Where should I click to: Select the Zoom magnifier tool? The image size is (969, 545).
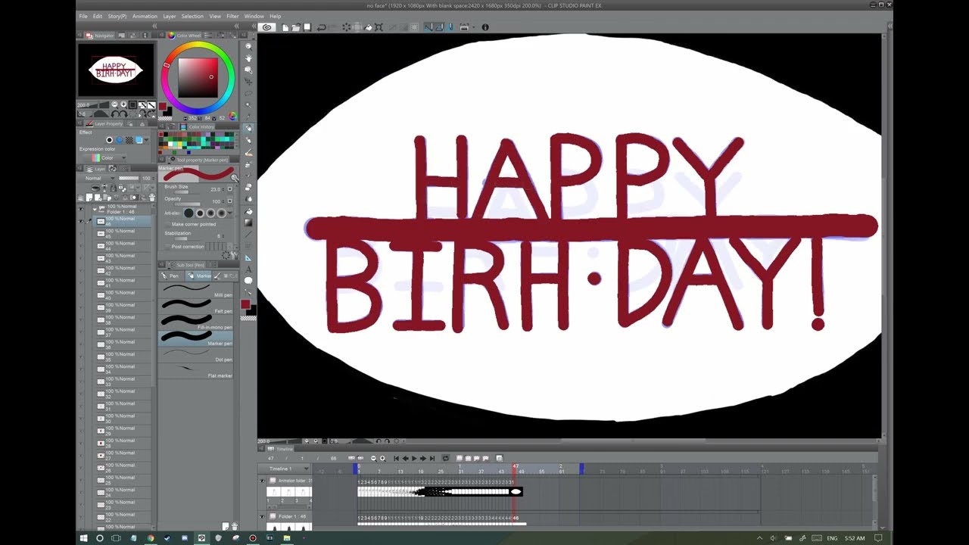point(248,46)
